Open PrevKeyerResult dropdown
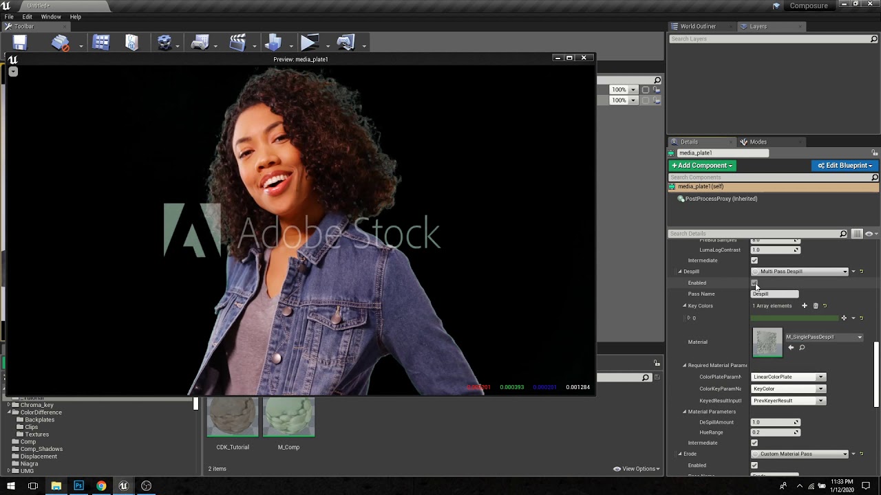Image resolution: width=881 pixels, height=495 pixels. coord(788,400)
